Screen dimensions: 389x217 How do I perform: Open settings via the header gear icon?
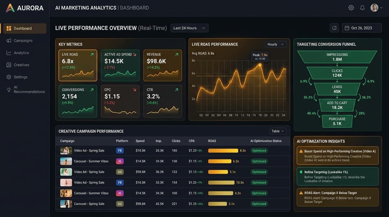[x=351, y=8]
